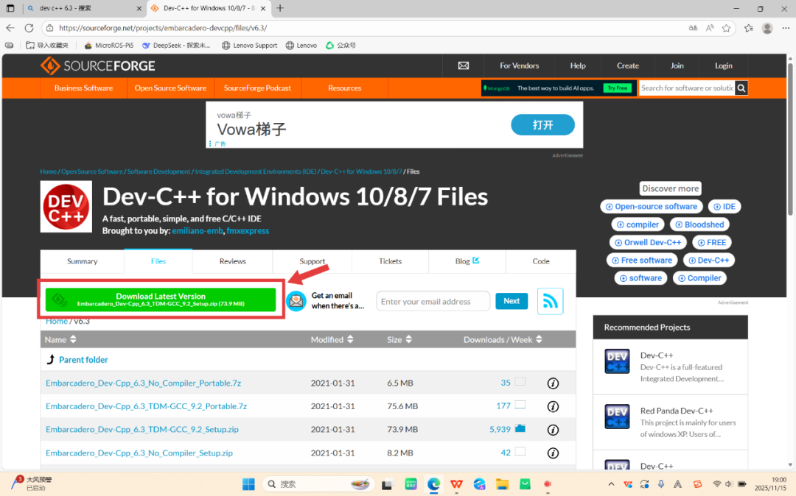Click the Join link
This screenshot has height=496, width=796.
pyautogui.click(x=677, y=65)
